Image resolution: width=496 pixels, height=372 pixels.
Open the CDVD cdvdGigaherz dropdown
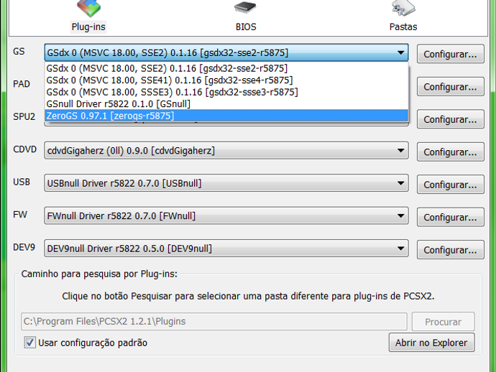click(226, 151)
